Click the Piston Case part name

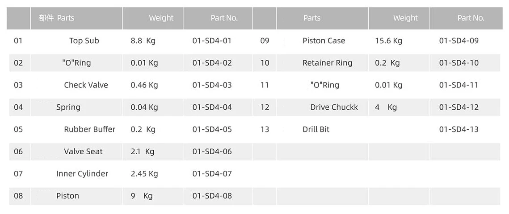tap(324, 41)
